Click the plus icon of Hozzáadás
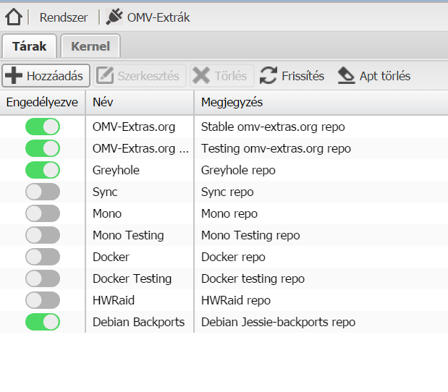The width and height of the screenshot is (448, 392). click(x=14, y=76)
